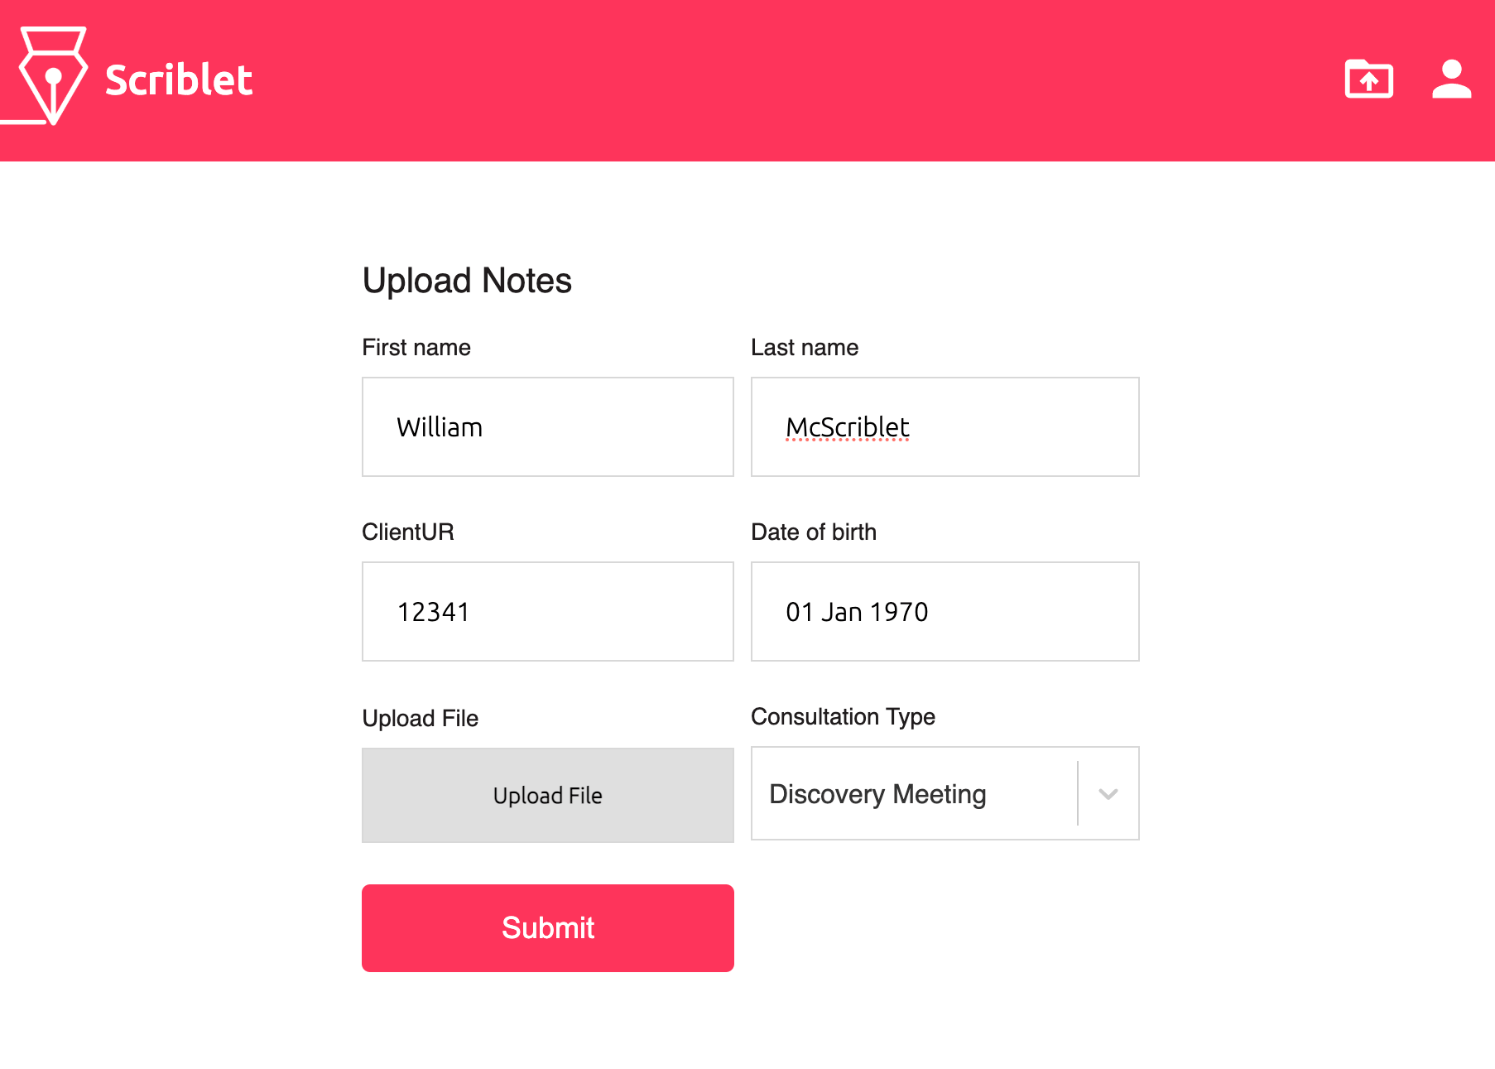Click the Upload Notes heading
Screen dimensions: 1495x1069
467,281
